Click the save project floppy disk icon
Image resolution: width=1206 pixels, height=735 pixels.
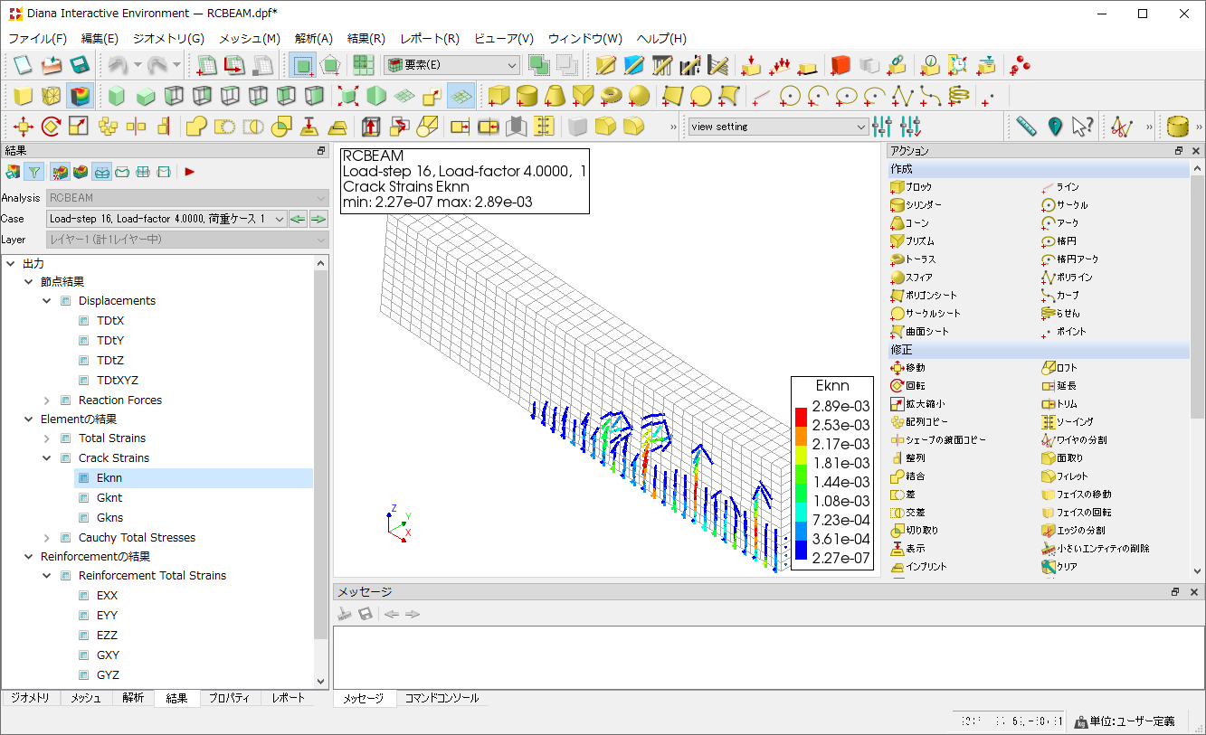tap(80, 65)
